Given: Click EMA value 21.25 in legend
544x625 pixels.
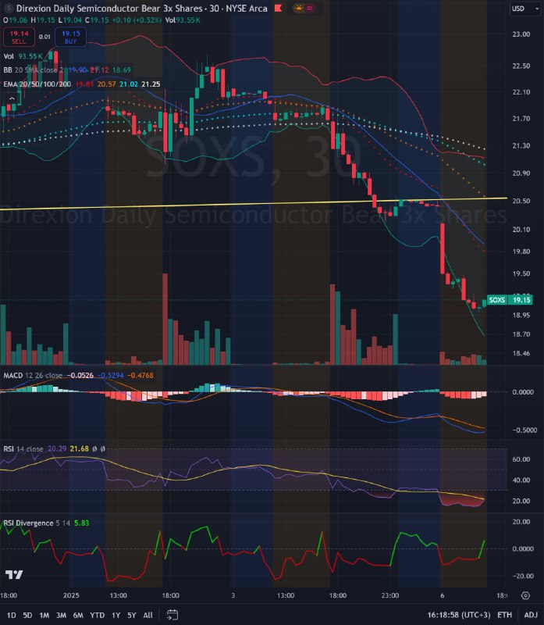Looking at the screenshot, I should tap(151, 84).
